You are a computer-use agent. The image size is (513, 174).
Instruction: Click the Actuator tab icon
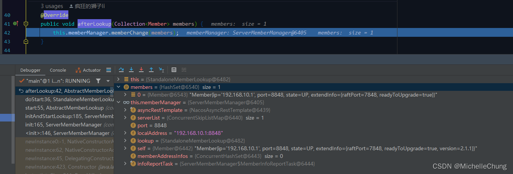pyautogui.click(x=78, y=70)
